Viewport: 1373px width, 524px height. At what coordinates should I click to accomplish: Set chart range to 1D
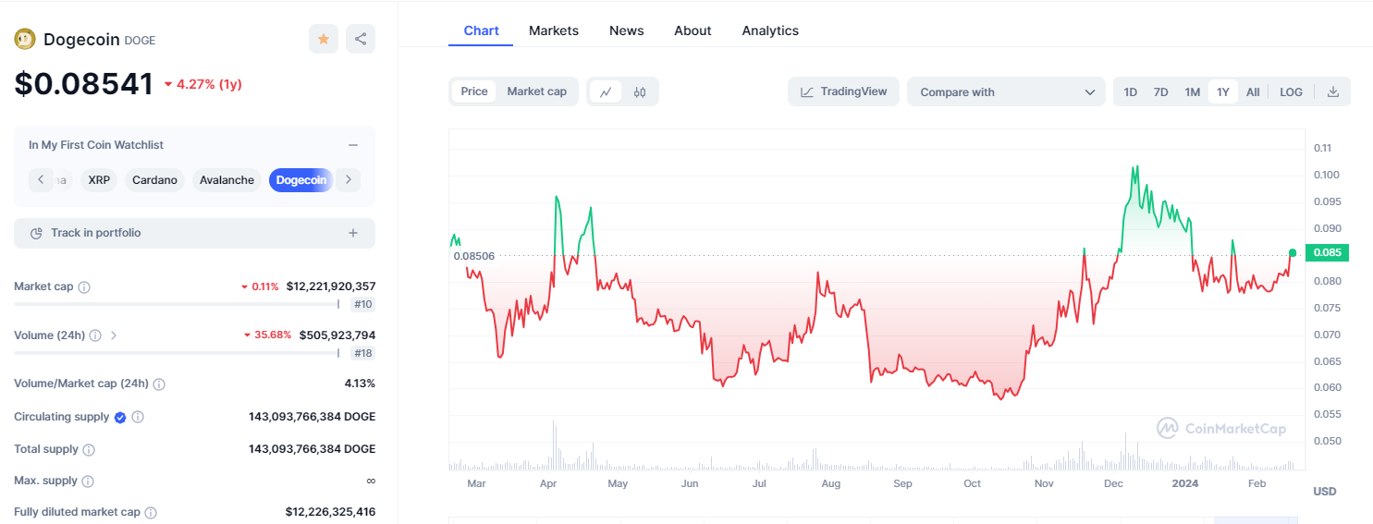click(x=1130, y=91)
